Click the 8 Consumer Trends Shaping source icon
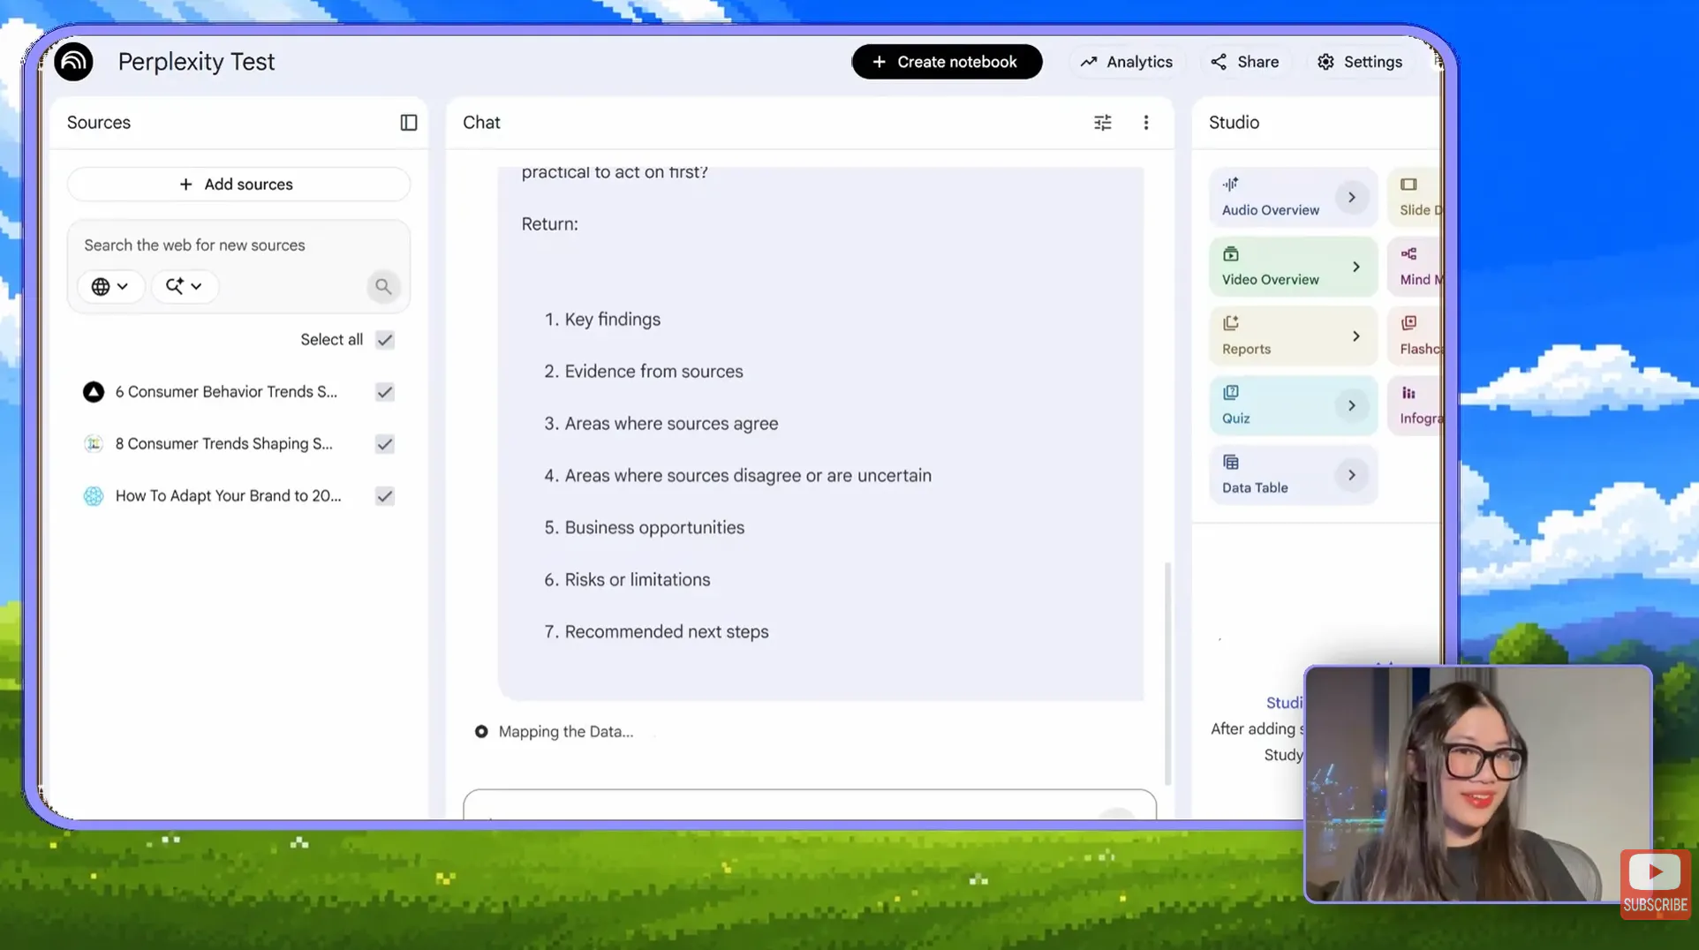This screenshot has height=950, width=1699. click(93, 444)
